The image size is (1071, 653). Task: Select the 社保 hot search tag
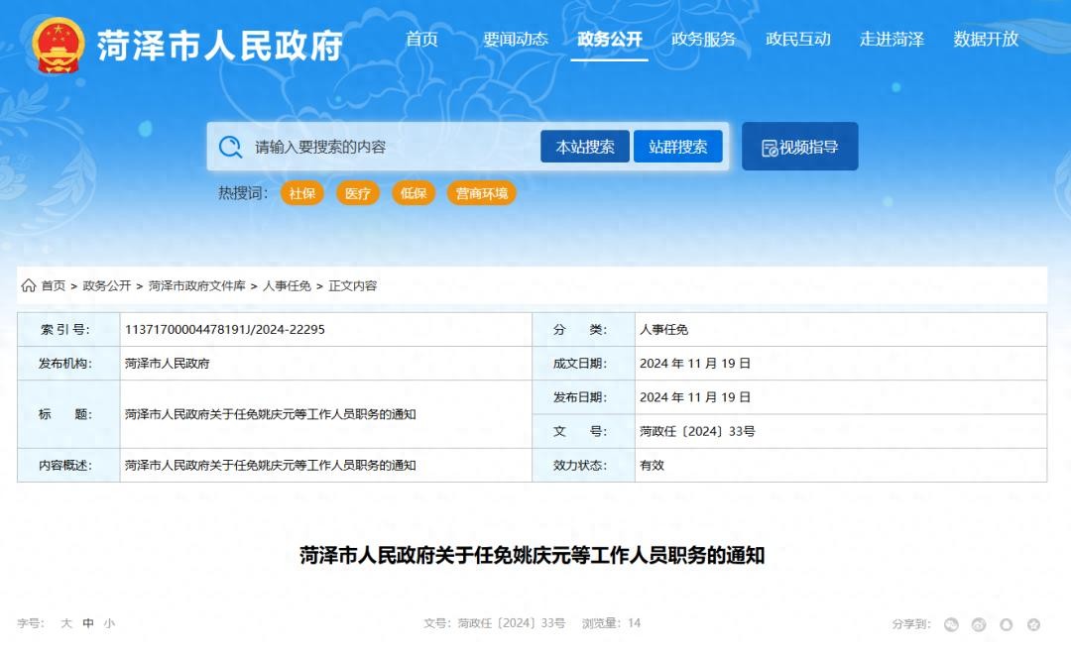click(302, 193)
